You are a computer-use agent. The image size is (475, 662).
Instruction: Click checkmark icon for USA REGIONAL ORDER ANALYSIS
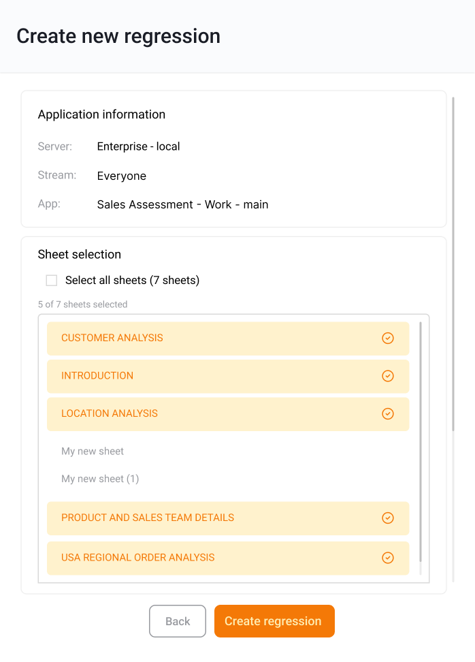click(x=388, y=558)
